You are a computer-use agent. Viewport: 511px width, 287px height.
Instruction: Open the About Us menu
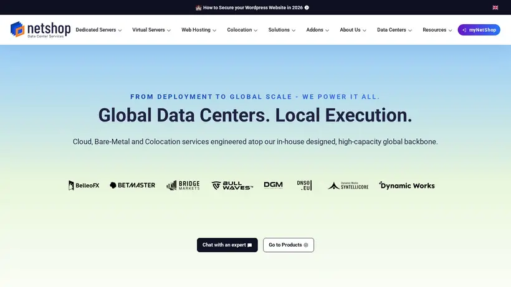pos(353,30)
